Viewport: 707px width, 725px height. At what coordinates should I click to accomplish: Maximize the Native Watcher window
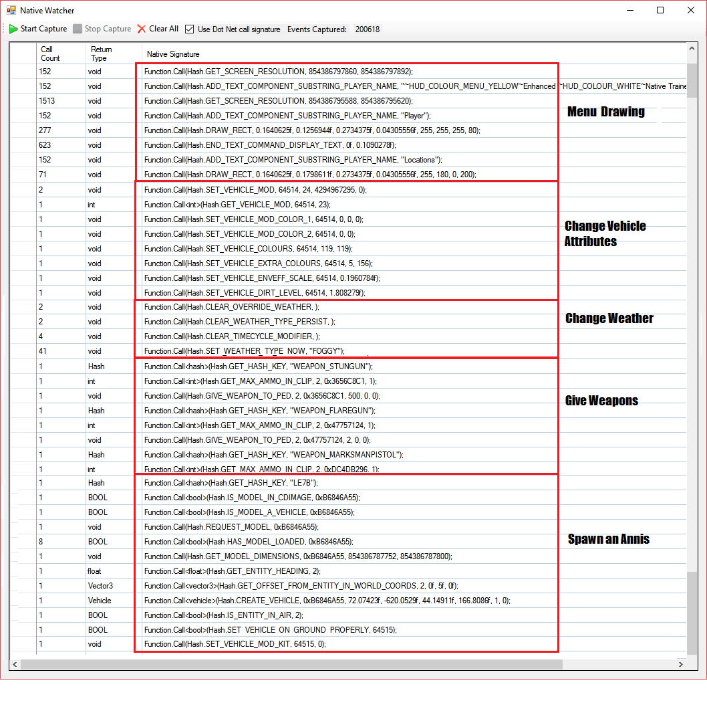(x=660, y=11)
